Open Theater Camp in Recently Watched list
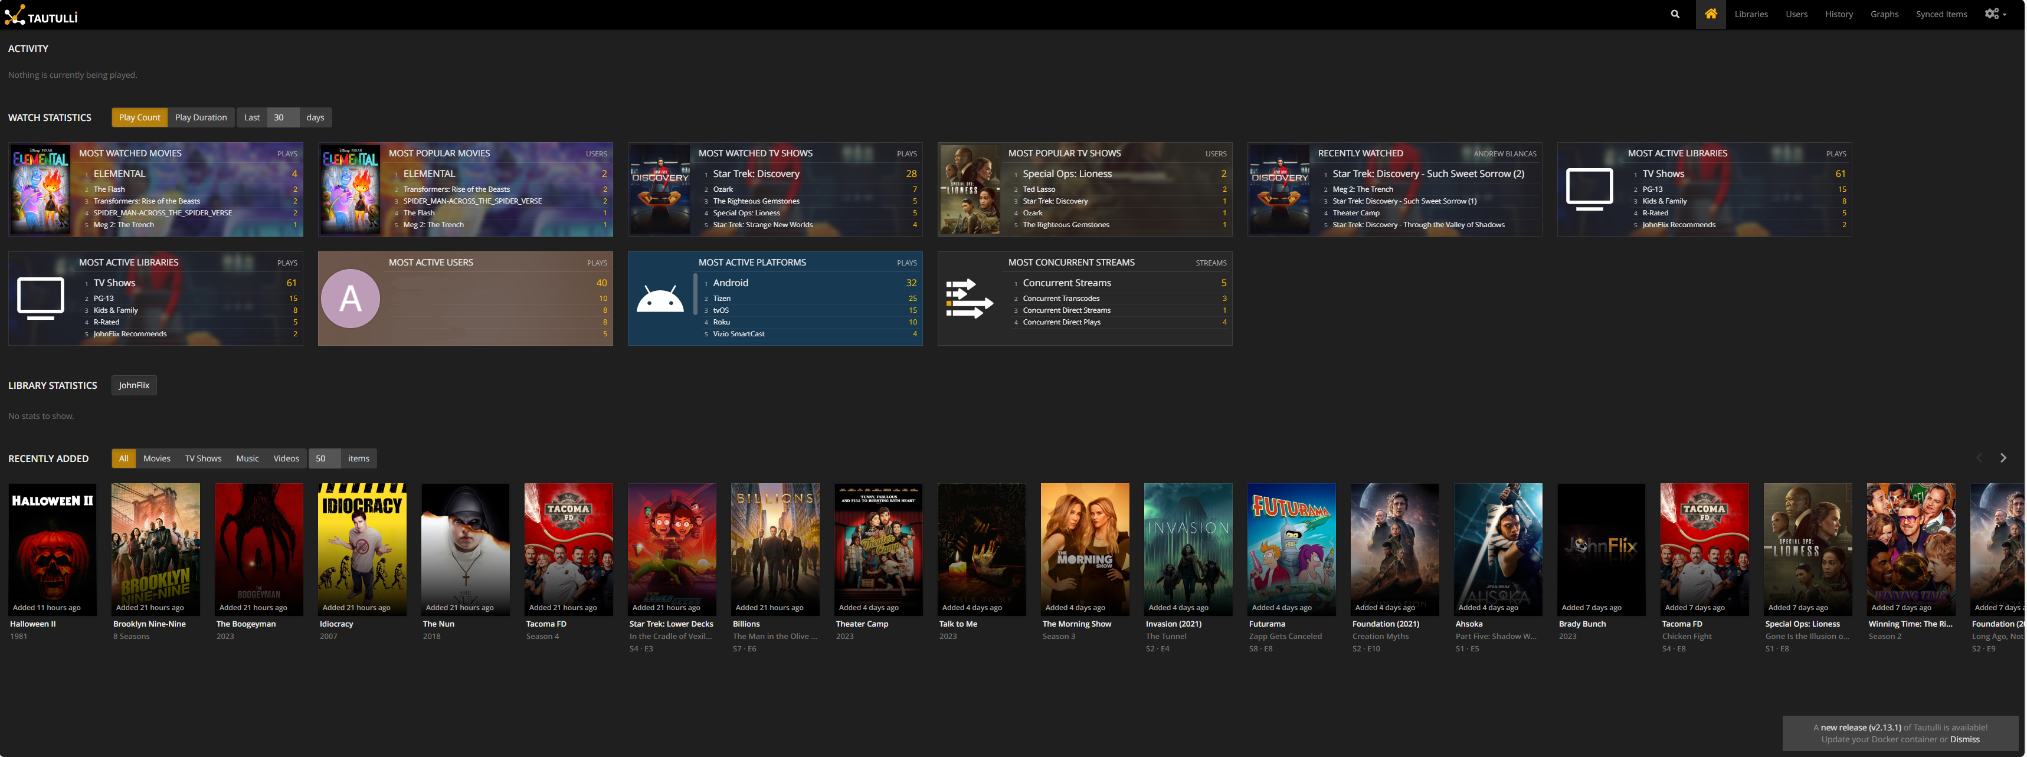 coord(1356,213)
